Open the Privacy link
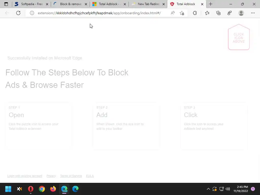The height and width of the screenshot is (195, 260). [51, 176]
